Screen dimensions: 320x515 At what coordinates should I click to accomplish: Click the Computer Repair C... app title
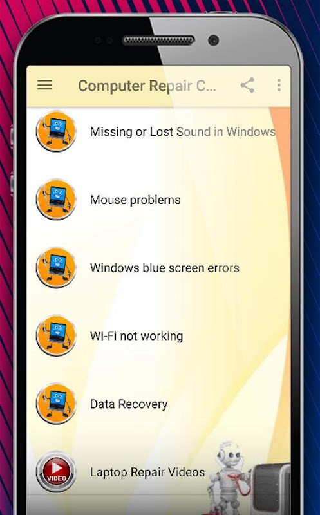[x=147, y=86]
